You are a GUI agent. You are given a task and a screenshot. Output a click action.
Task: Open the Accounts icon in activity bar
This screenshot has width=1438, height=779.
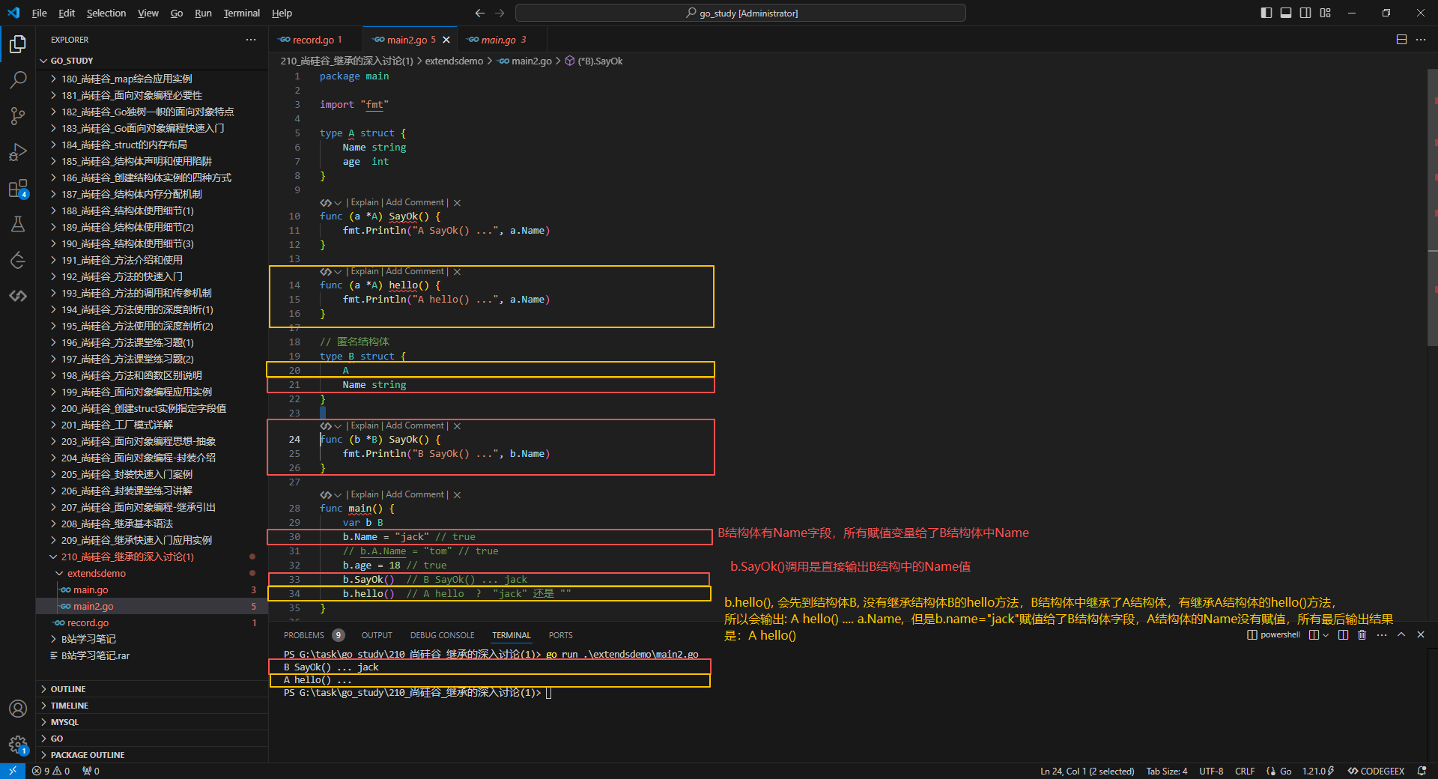tap(18, 709)
